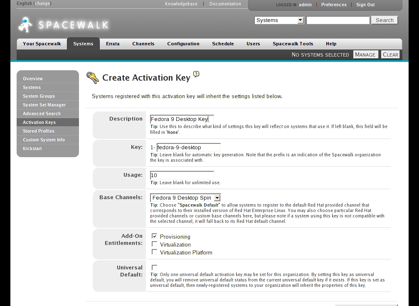Image resolution: width=419 pixels, height=306 pixels.
Task: Open Overview in the sidebar
Action: (x=48, y=79)
